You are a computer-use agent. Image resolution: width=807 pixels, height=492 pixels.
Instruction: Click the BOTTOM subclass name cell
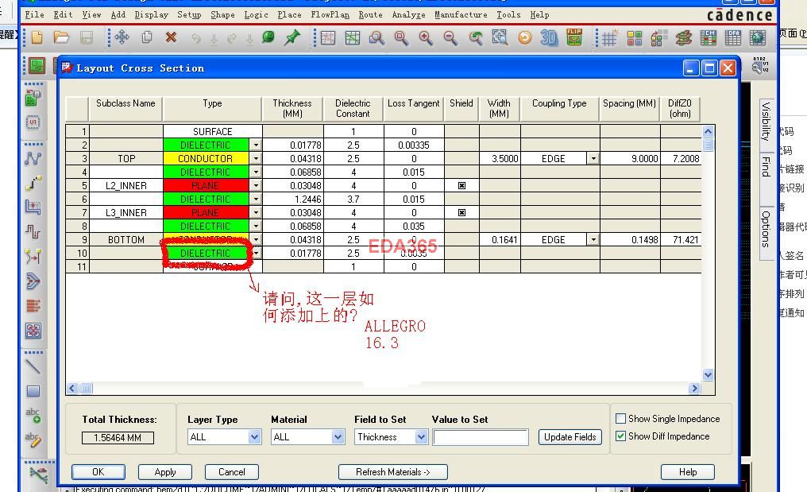tap(126, 239)
